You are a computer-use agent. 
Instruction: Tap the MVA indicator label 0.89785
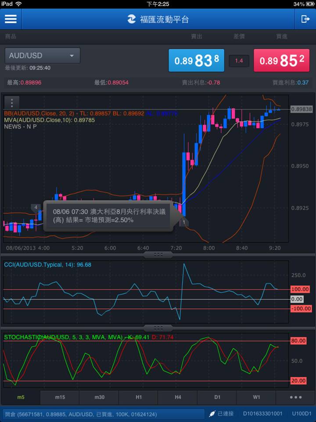click(50, 120)
